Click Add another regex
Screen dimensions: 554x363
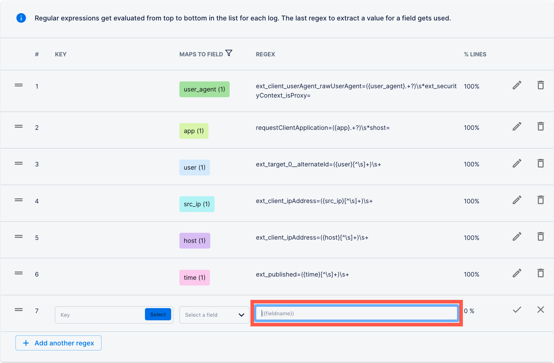point(58,343)
